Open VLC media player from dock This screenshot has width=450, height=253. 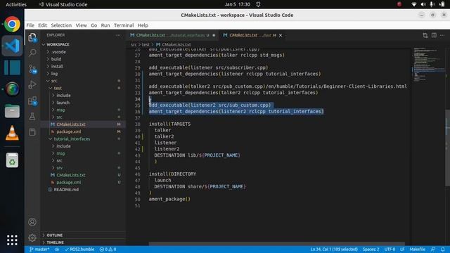12,133
